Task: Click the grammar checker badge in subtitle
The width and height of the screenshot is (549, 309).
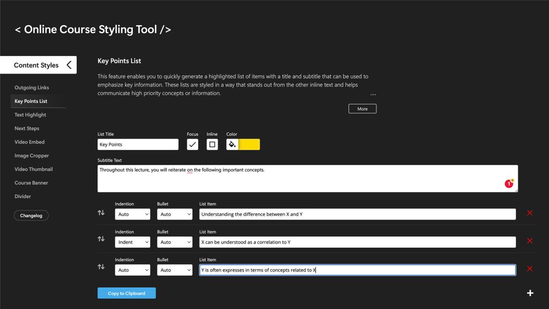Action: click(509, 184)
